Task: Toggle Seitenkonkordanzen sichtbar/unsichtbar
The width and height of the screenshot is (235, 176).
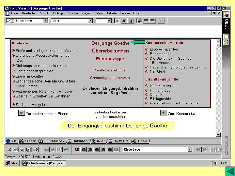Action: click(110, 116)
